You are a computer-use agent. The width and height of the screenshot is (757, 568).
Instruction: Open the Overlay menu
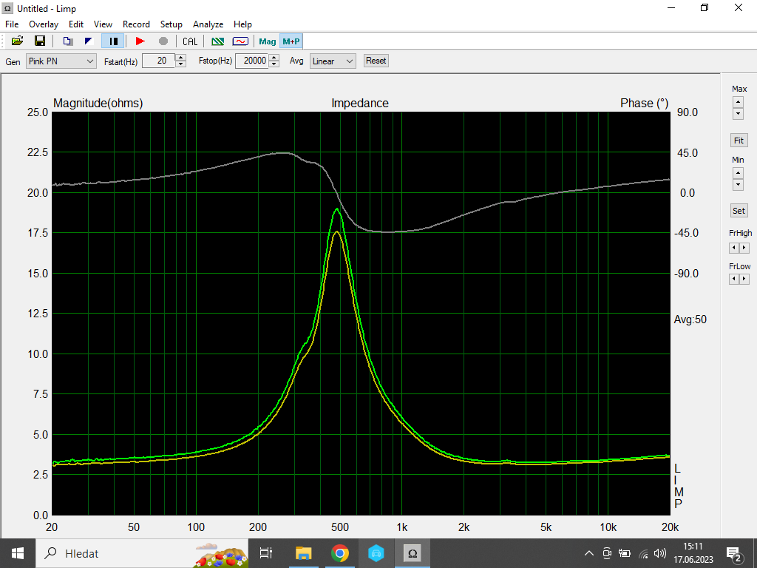pos(44,24)
